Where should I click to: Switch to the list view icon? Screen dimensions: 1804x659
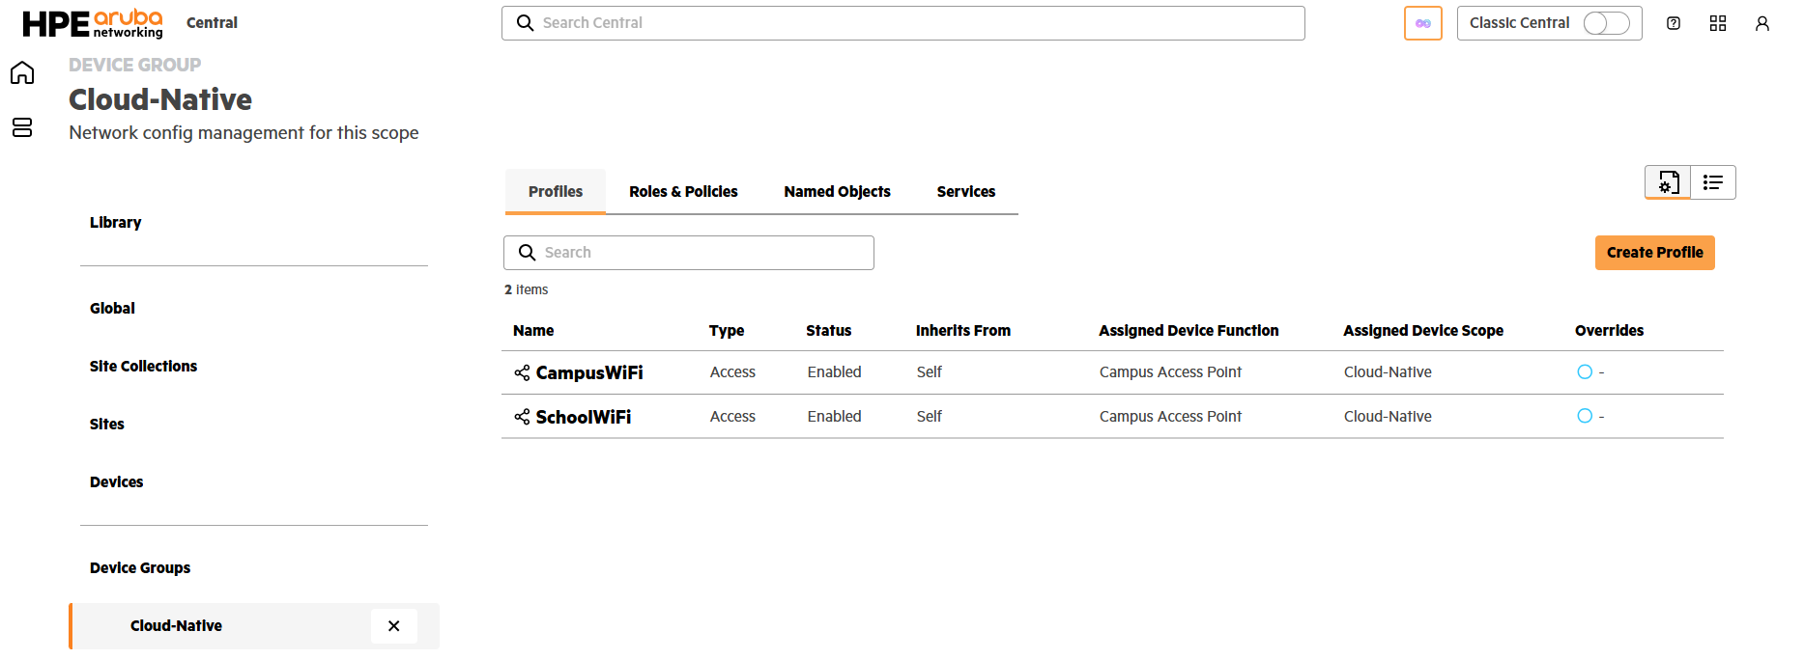coord(1713,182)
